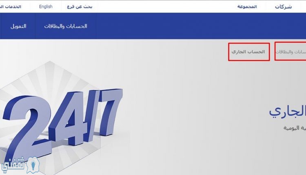Open the التمويل menu in the blue navigation bar
The image size is (306, 175).
18,26
